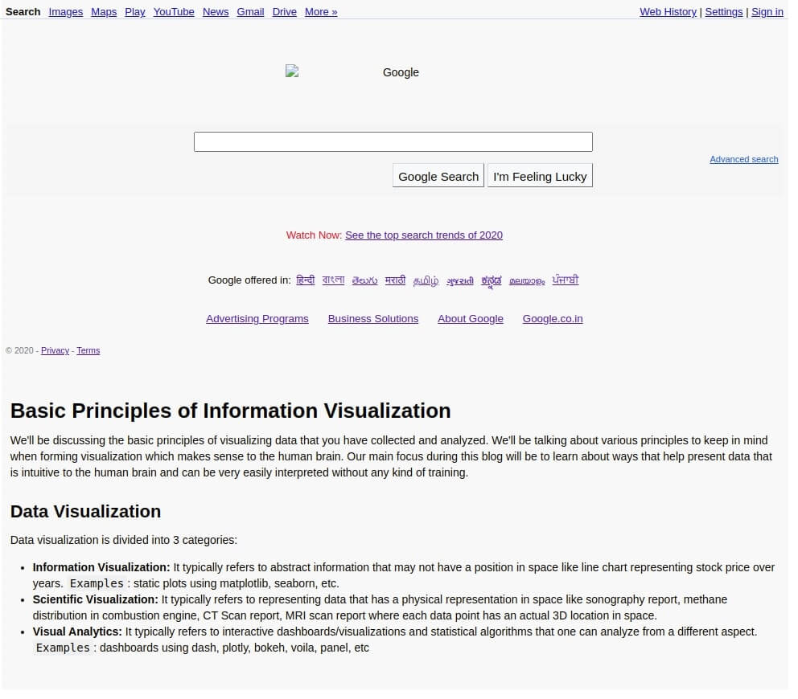Switch Google to Kannada language link
798x699 pixels.
(492, 281)
